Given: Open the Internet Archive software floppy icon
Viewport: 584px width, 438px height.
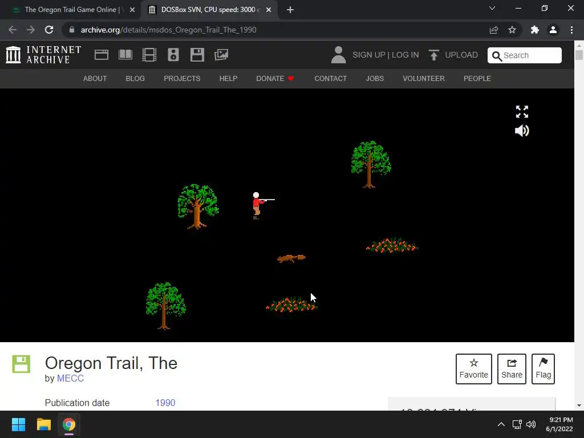Looking at the screenshot, I should (x=197, y=55).
